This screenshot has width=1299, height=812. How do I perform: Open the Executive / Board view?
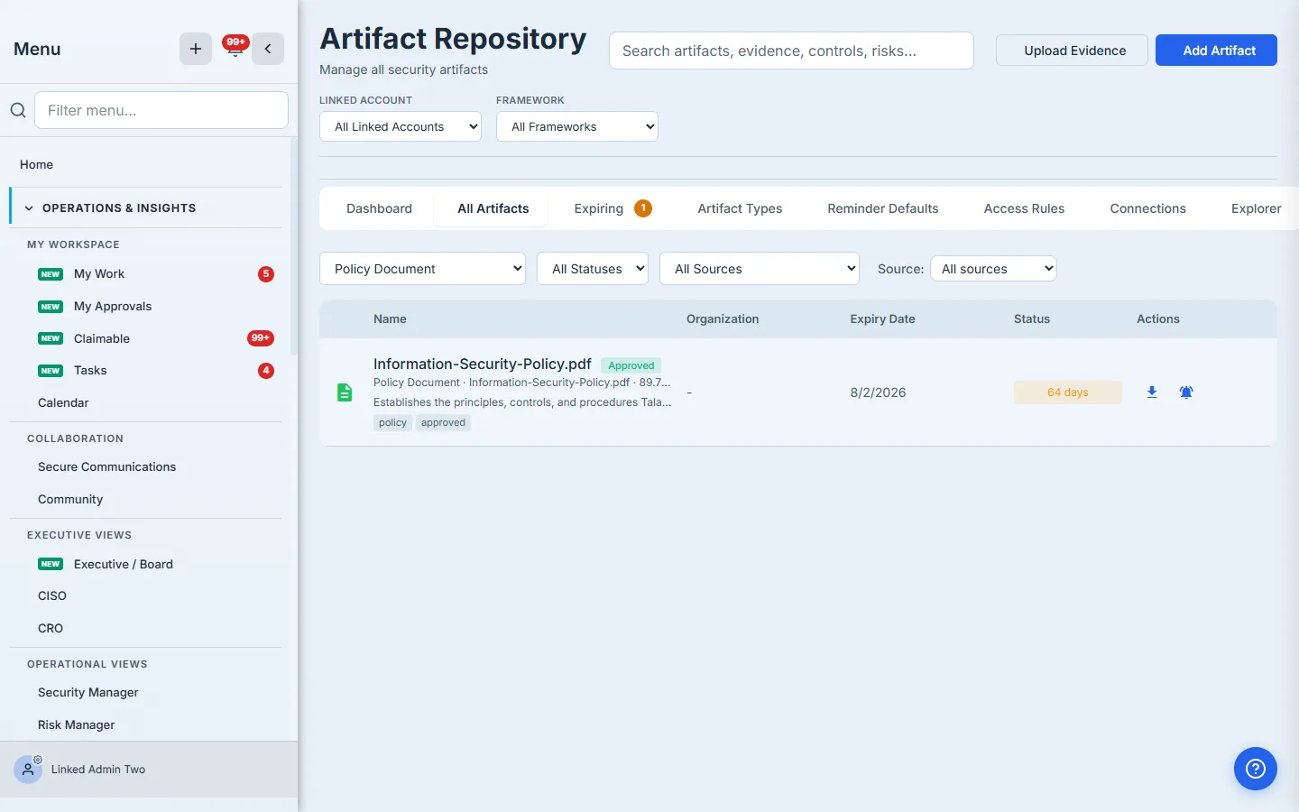point(124,564)
